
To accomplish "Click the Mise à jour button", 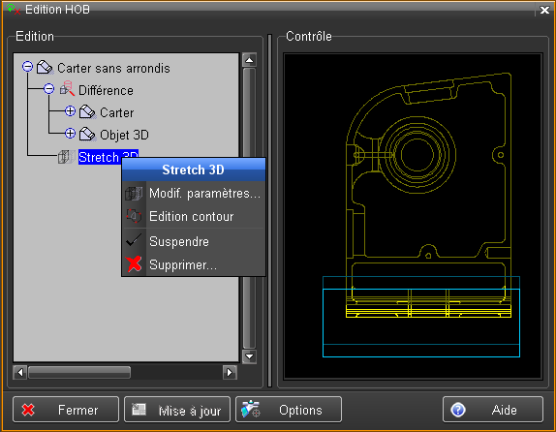I will (177, 410).
